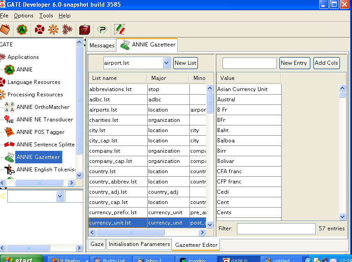The width and height of the screenshot is (352, 262).
Task: Open the Options menu
Action: [24, 16]
